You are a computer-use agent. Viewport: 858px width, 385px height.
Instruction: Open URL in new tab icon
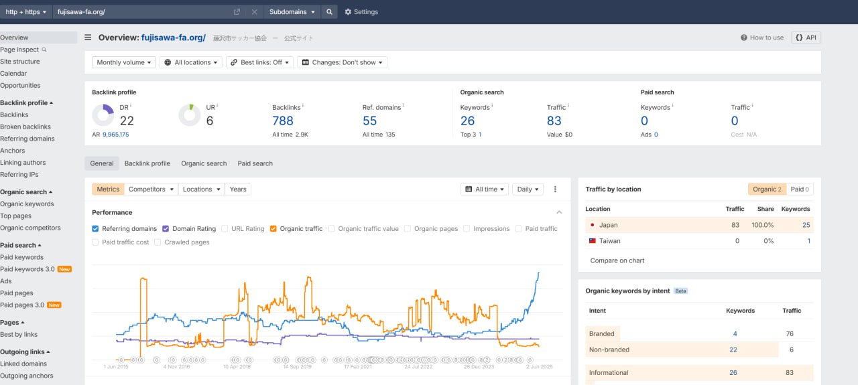237,12
